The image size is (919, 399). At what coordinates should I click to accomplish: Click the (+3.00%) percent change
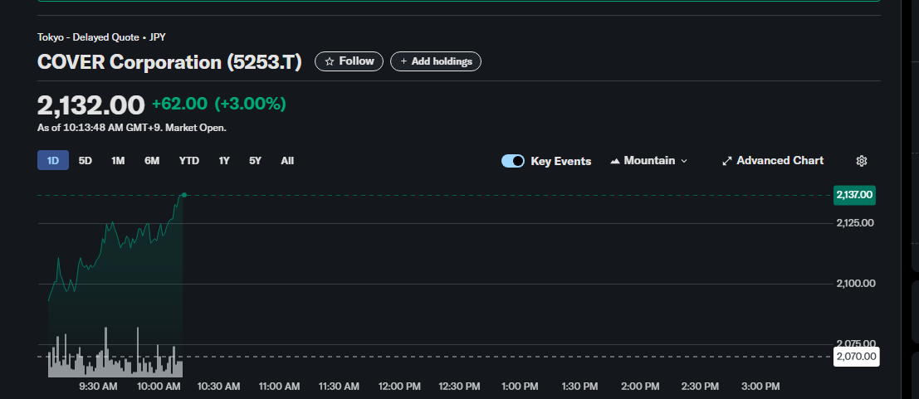pyautogui.click(x=250, y=104)
